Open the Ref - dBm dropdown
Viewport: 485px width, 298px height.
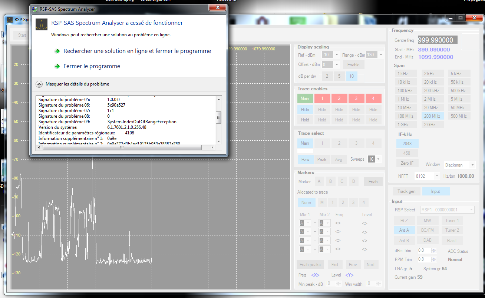click(337, 55)
